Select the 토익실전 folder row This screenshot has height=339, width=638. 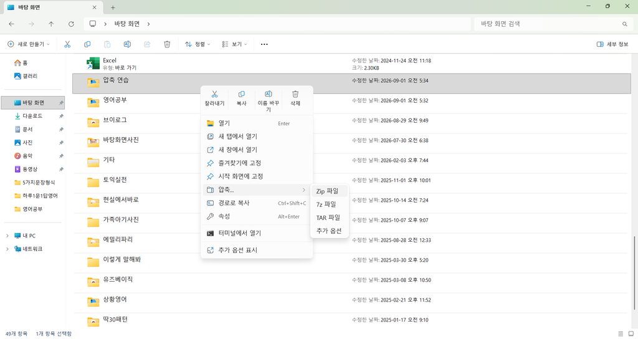(351, 183)
